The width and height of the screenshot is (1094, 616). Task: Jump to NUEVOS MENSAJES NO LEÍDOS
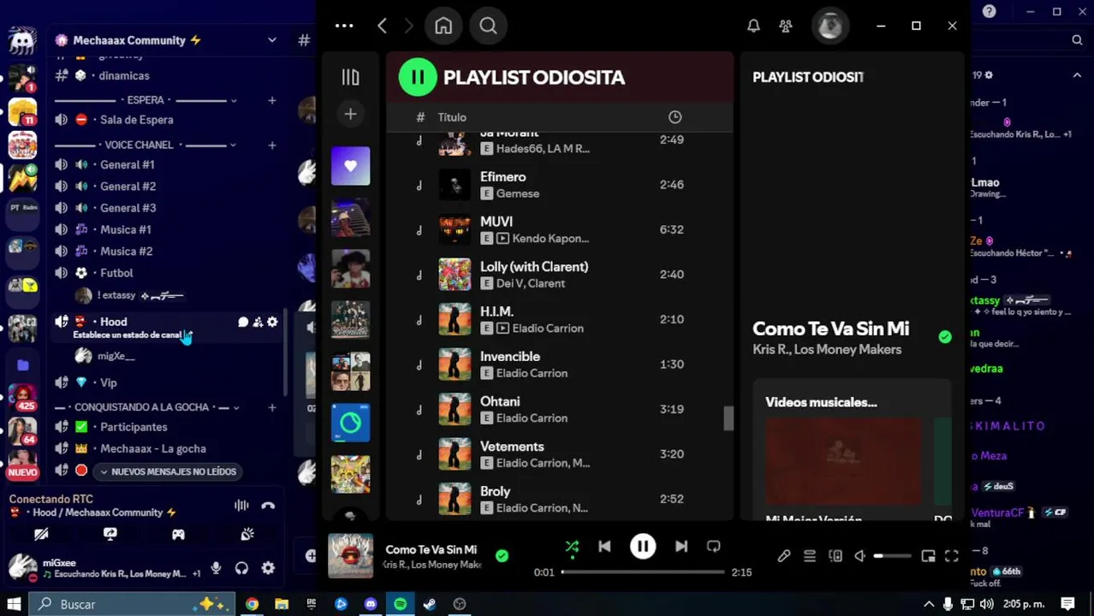pyautogui.click(x=167, y=471)
